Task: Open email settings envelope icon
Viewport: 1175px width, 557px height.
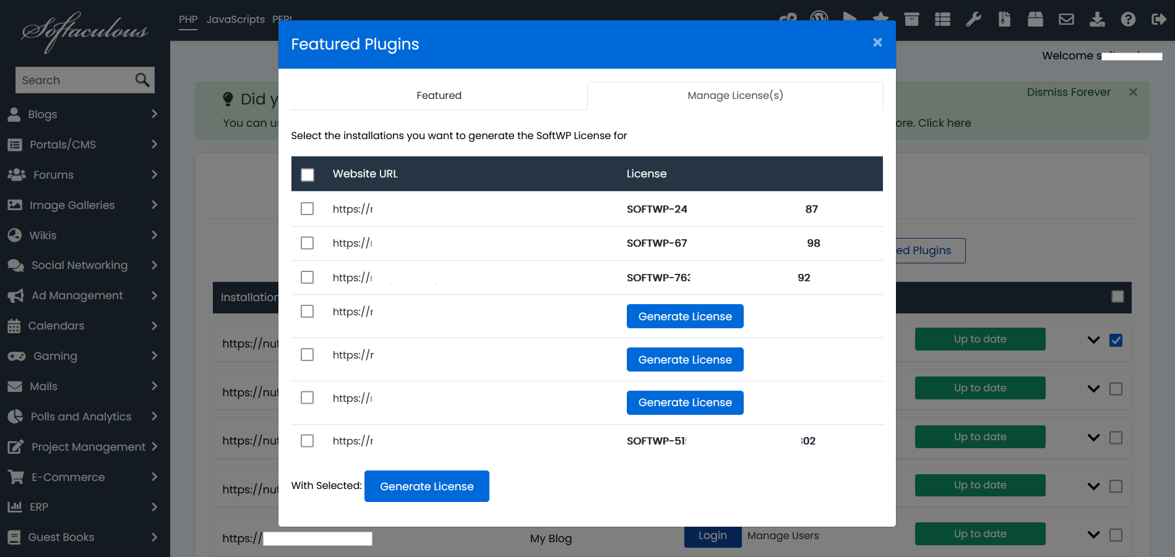Action: click(x=1066, y=19)
